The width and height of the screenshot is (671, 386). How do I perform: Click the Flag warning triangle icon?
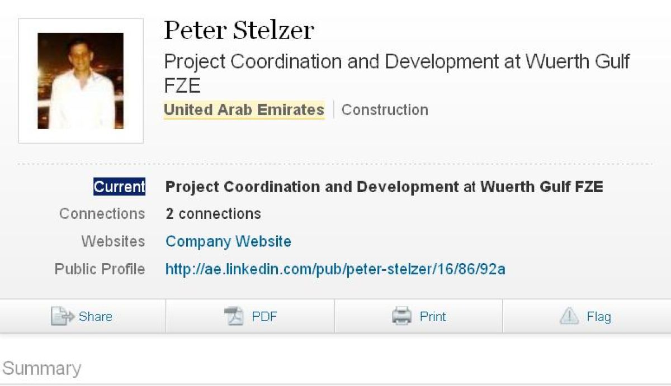coord(569,317)
